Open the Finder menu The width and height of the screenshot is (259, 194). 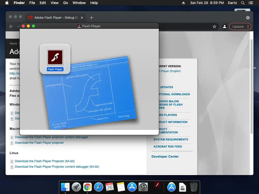point(19,3)
